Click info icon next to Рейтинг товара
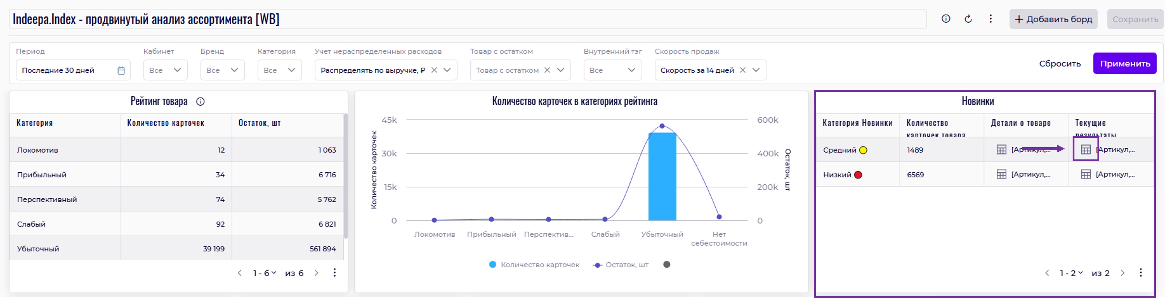1165x298 pixels. click(x=200, y=102)
